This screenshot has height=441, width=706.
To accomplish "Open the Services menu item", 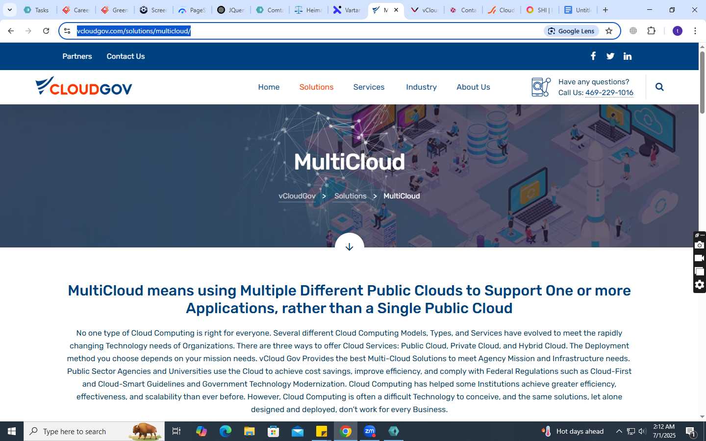I will pyautogui.click(x=369, y=87).
